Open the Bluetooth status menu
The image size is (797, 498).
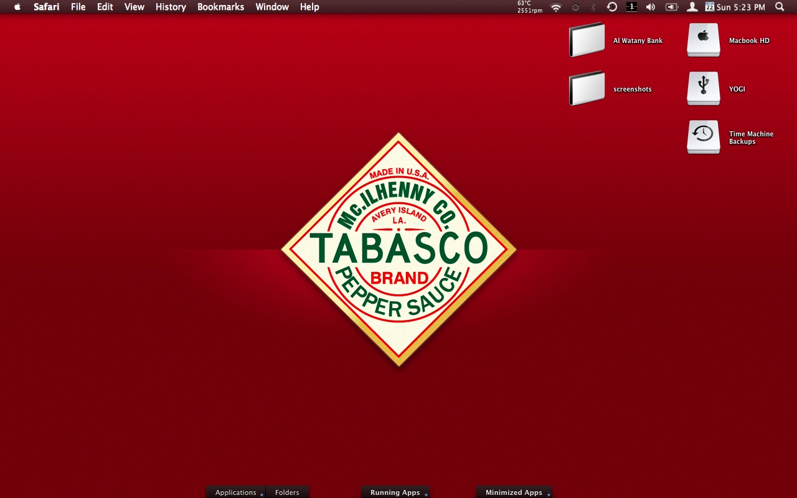pyautogui.click(x=593, y=7)
